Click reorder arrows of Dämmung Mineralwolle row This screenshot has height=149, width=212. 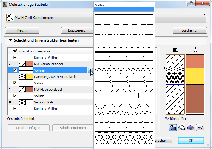point(10,76)
